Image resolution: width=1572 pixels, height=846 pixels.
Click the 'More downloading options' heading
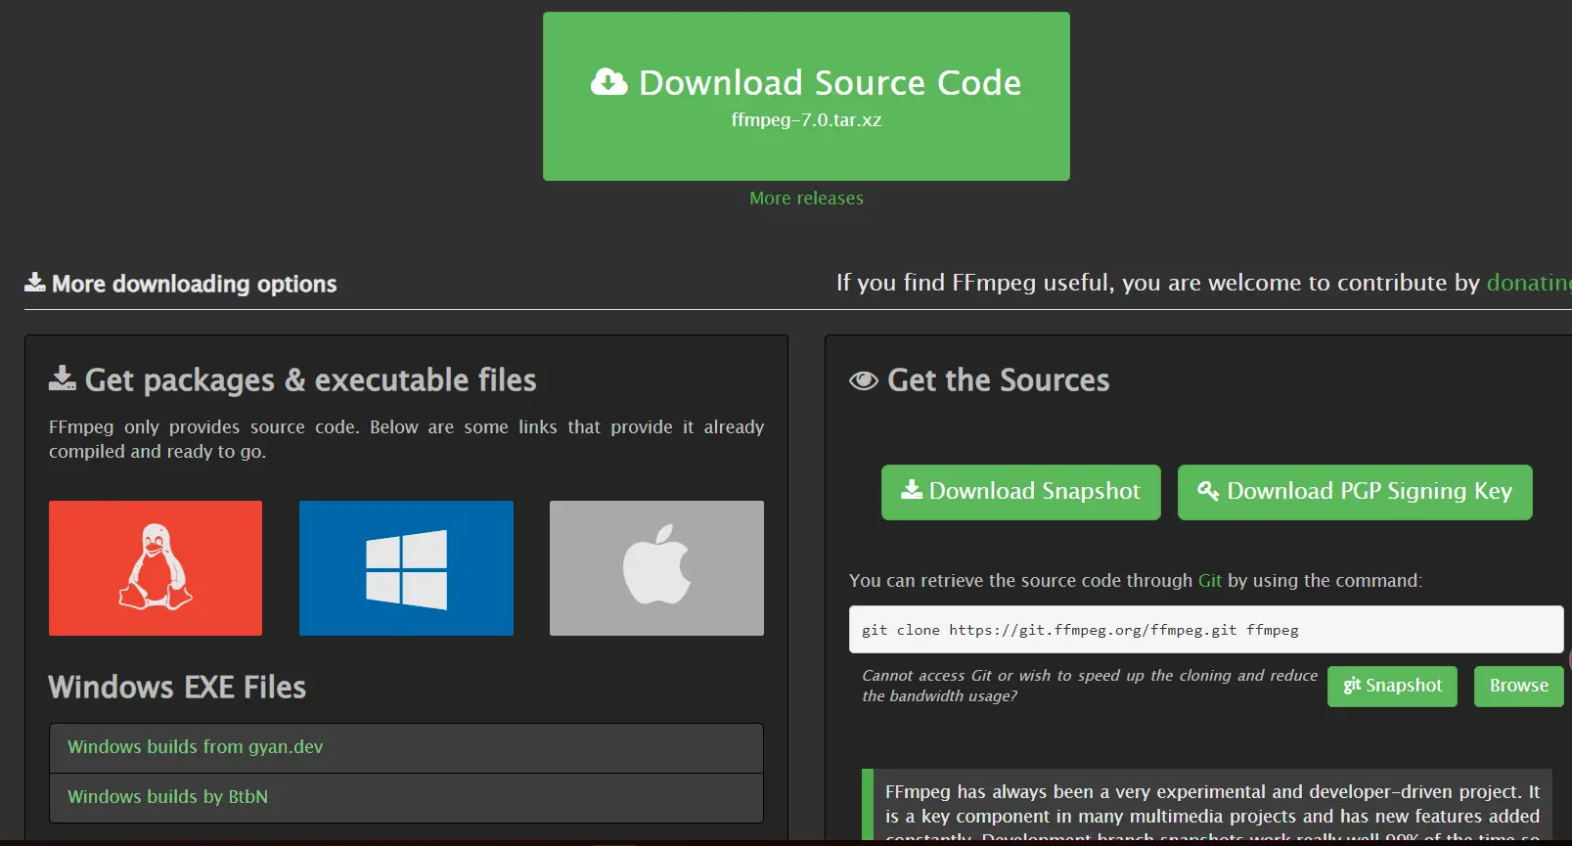pos(181,284)
